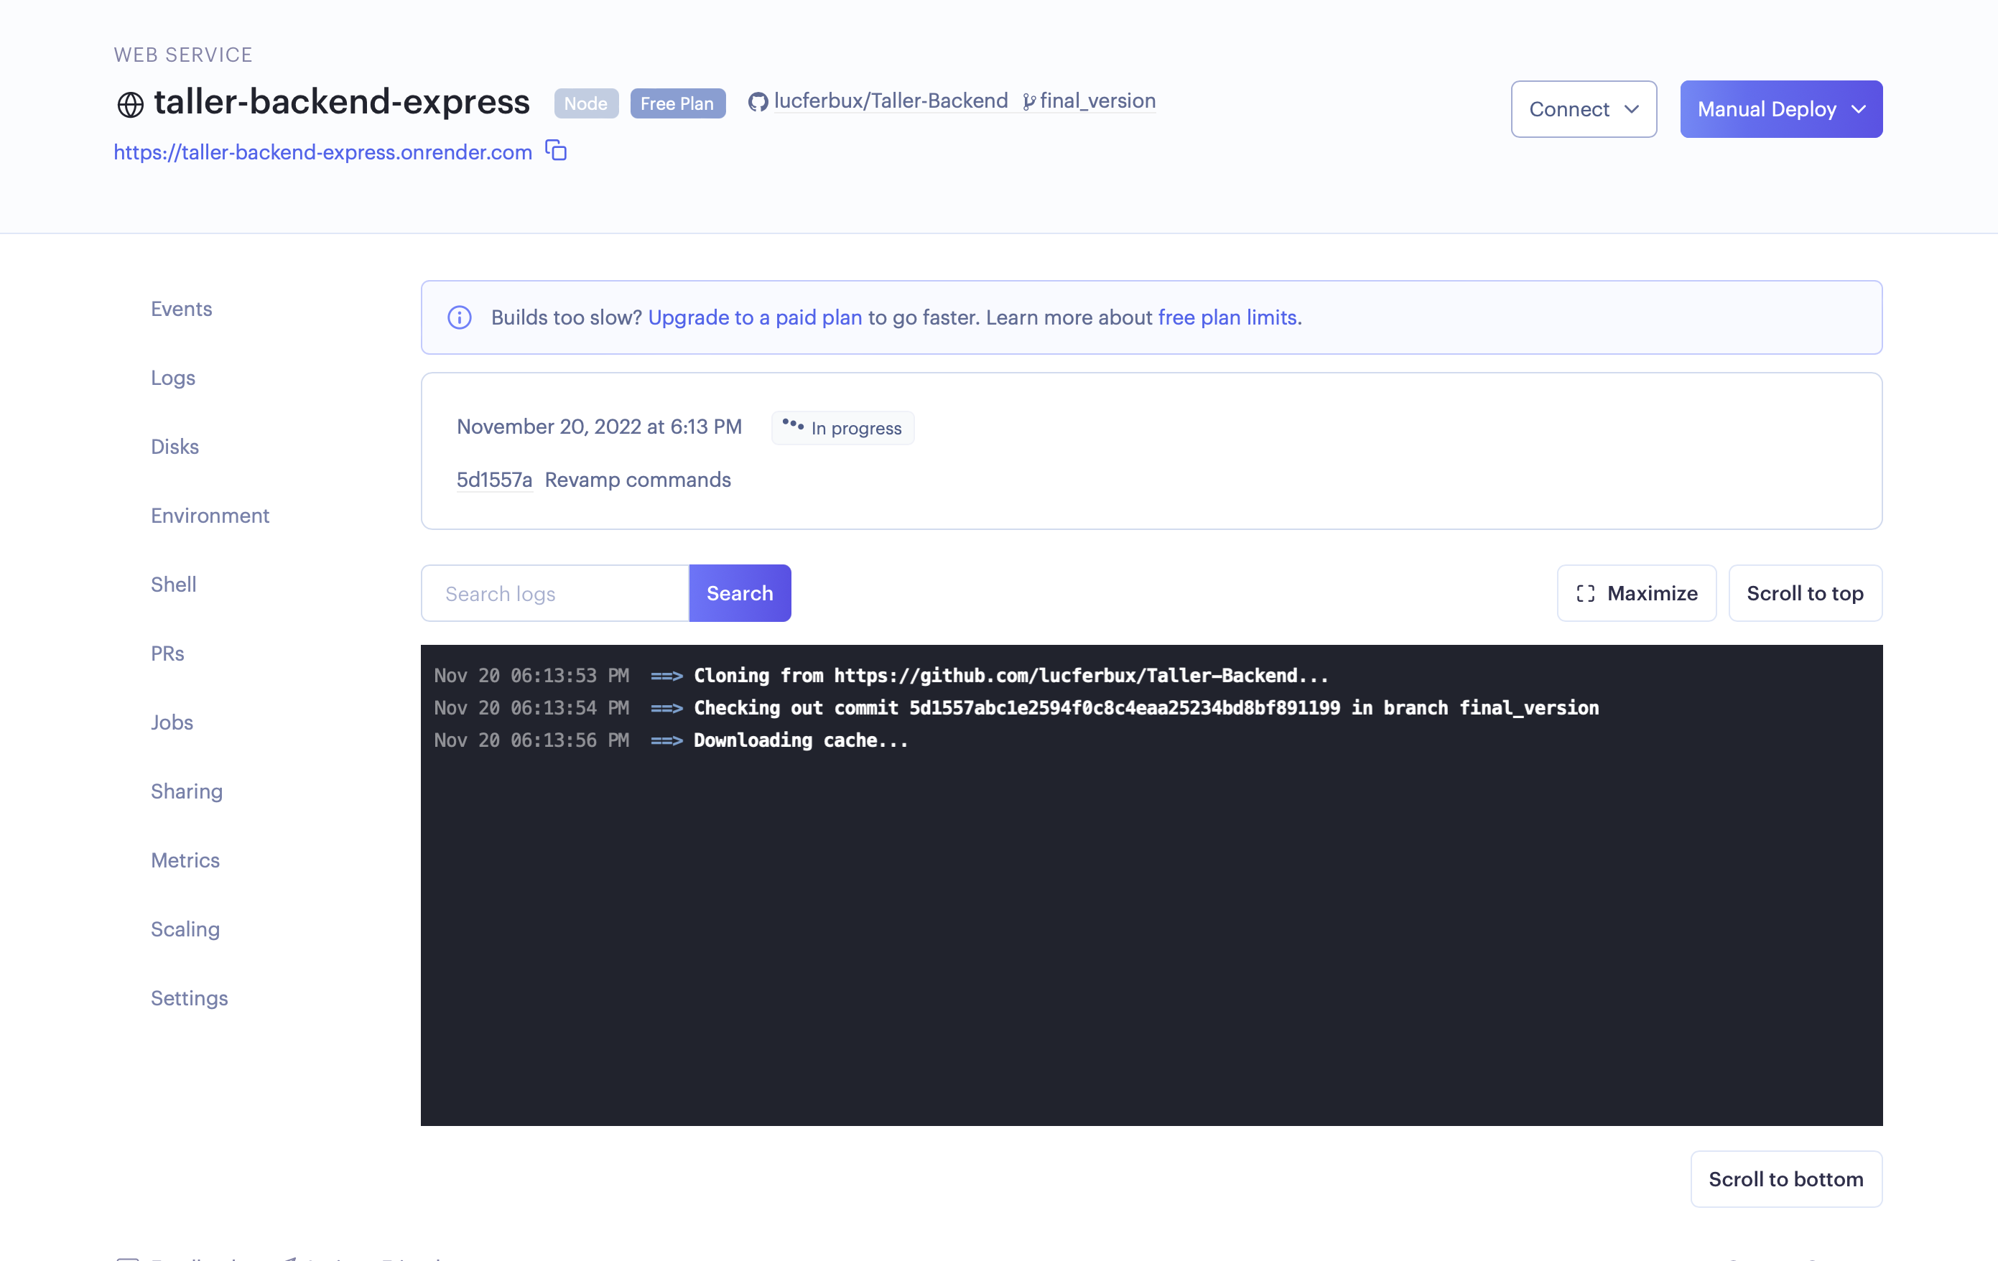Open the Connect dropdown
Viewport: 1998px width, 1261px height.
pos(1583,108)
